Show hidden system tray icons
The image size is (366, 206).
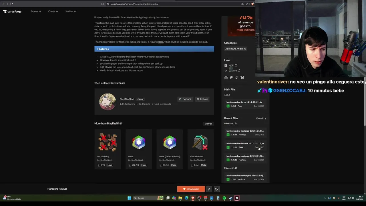point(325,198)
